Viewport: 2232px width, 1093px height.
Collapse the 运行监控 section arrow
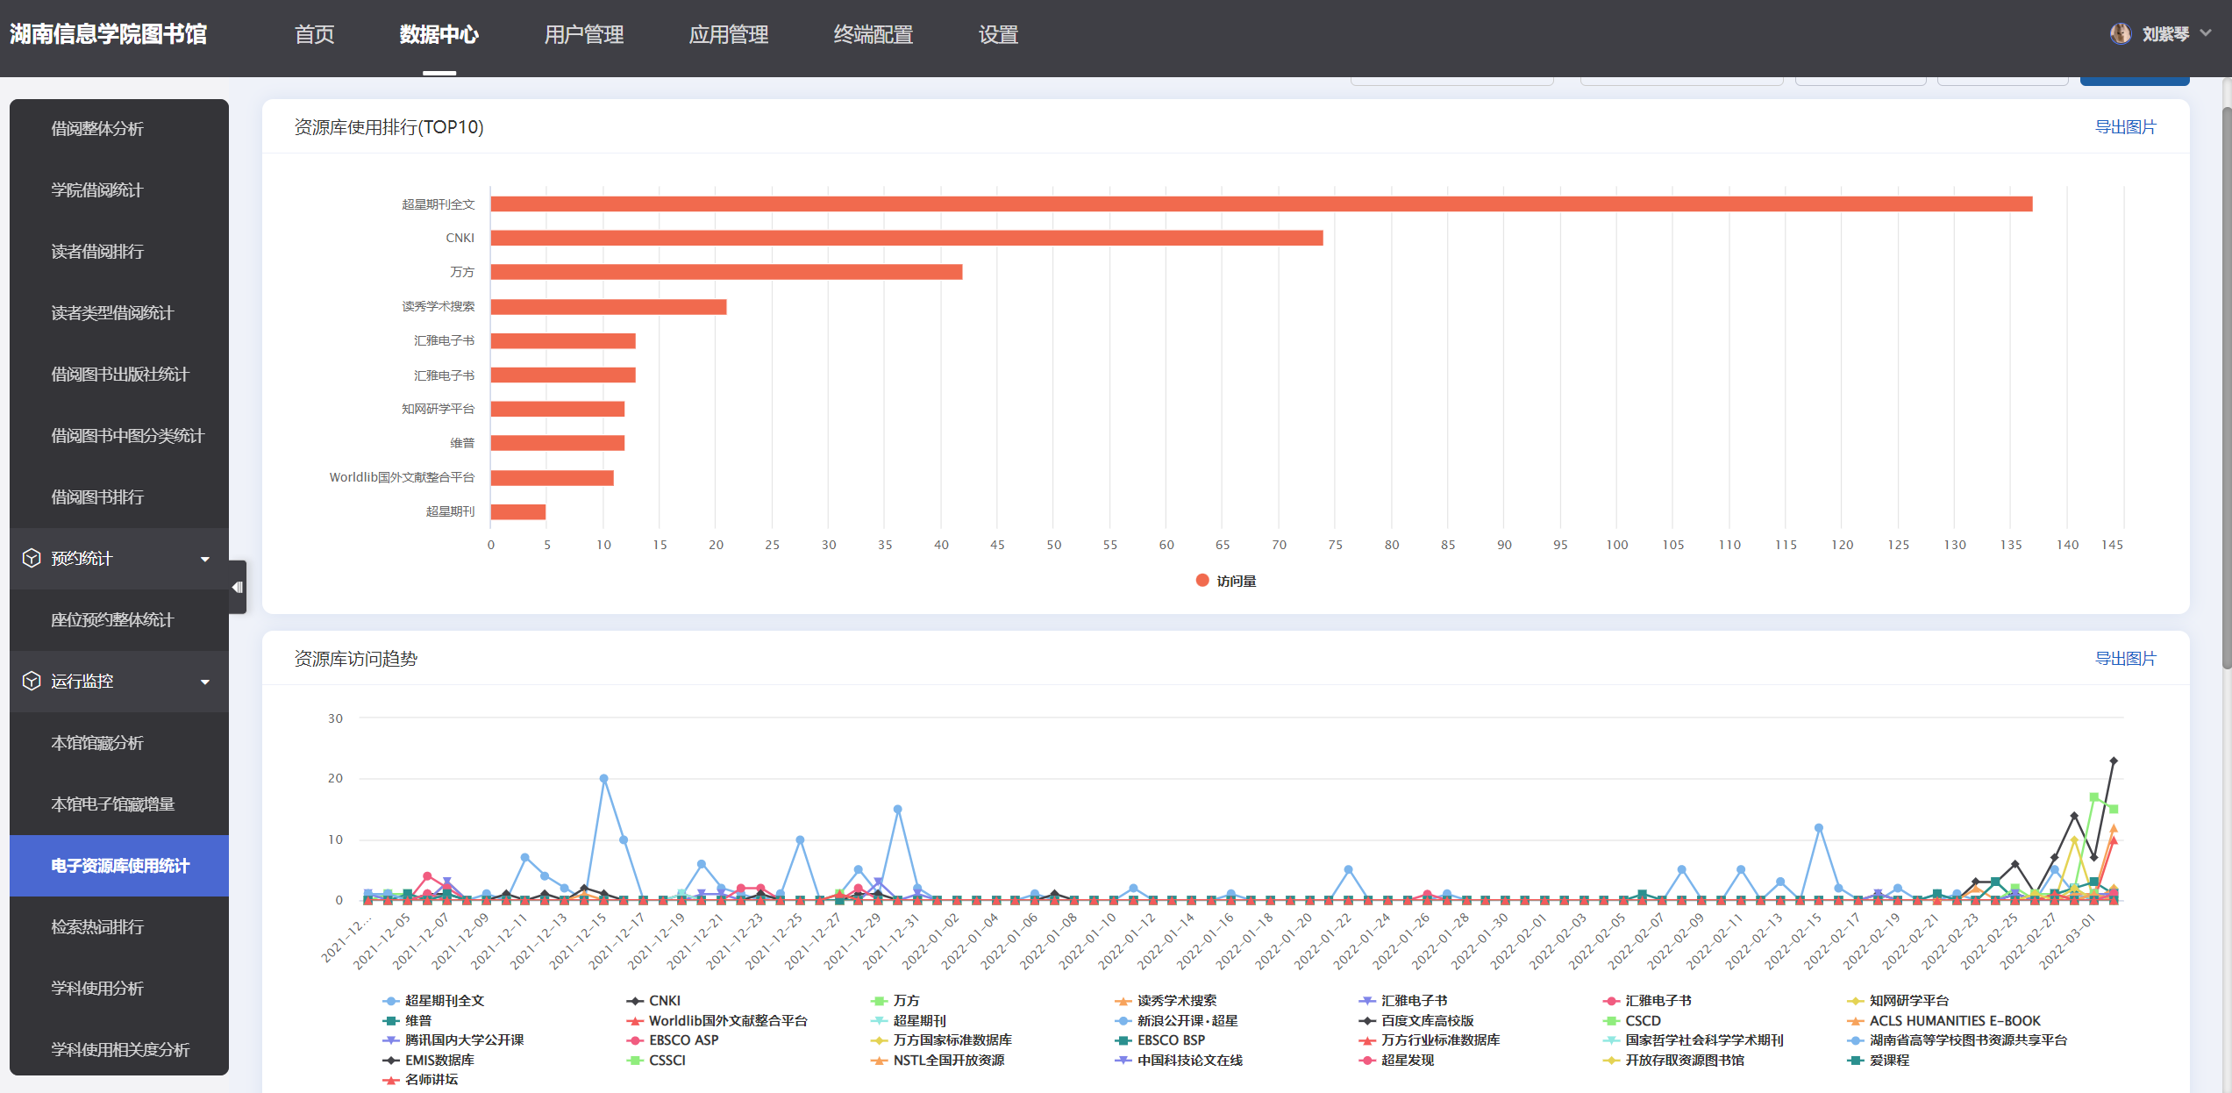pyautogui.click(x=205, y=682)
